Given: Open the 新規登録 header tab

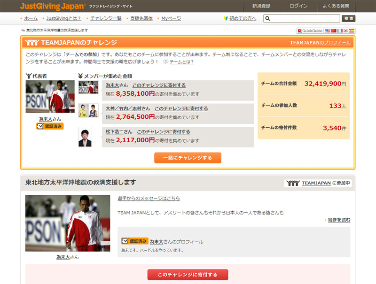Looking at the screenshot, I should pyautogui.click(x=261, y=6).
